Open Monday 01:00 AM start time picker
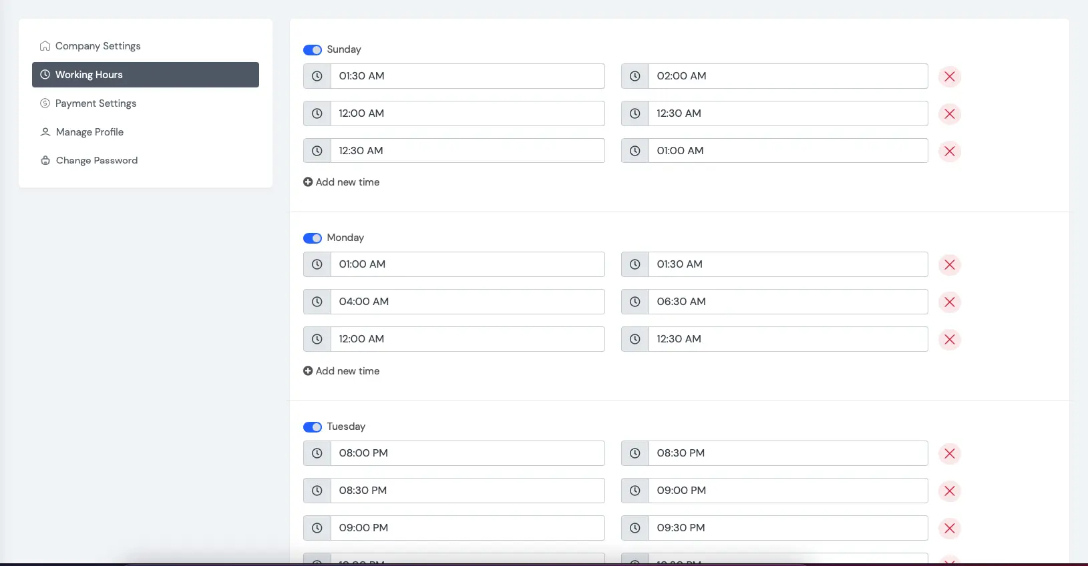 tap(468, 264)
